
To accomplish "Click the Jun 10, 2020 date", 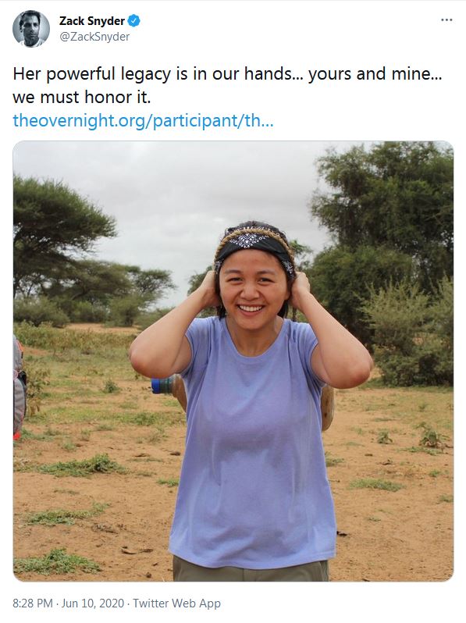I will [93, 603].
